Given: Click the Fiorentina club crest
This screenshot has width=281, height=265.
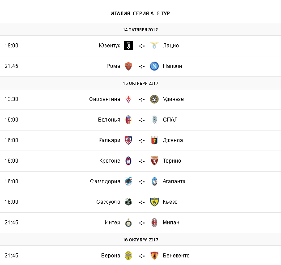Looking at the screenshot, I should [x=128, y=99].
